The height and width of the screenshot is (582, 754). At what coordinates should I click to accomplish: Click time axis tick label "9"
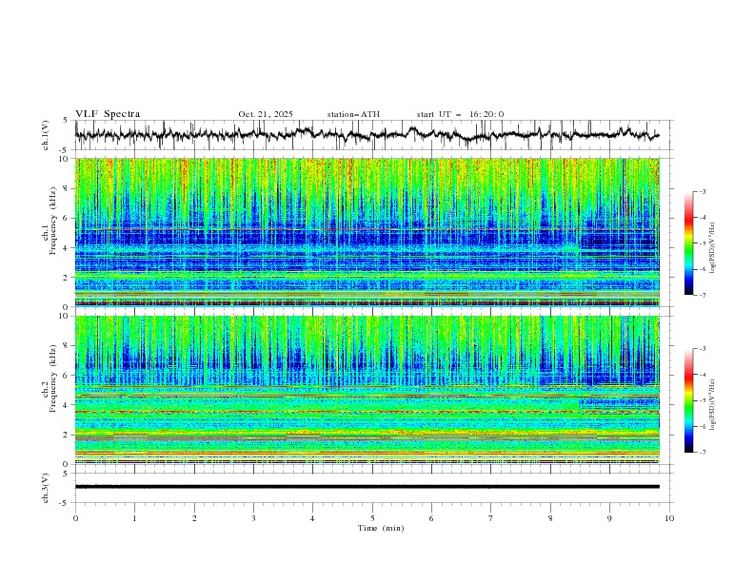609,518
